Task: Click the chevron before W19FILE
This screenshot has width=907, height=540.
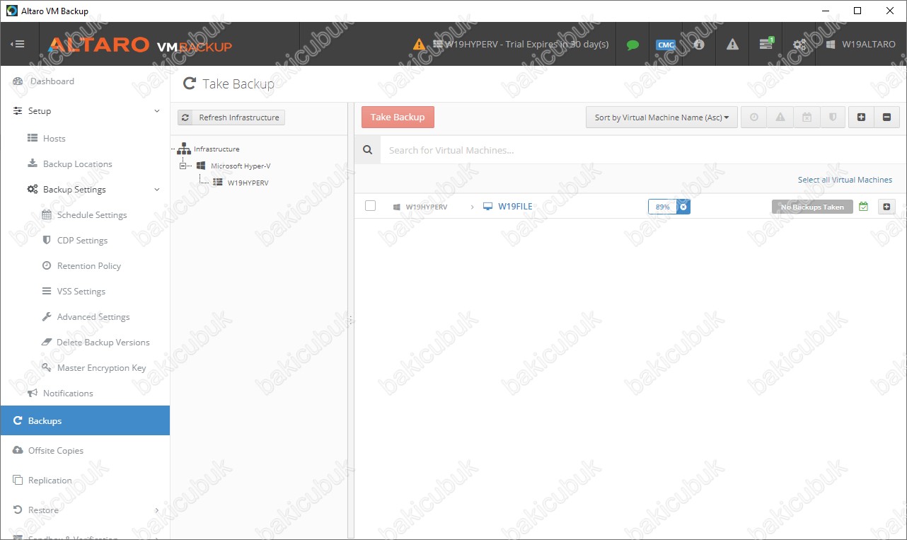Action: pyautogui.click(x=472, y=207)
